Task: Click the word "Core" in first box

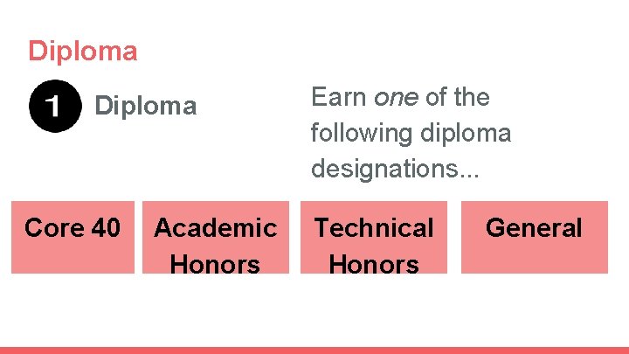Action: [x=53, y=228]
